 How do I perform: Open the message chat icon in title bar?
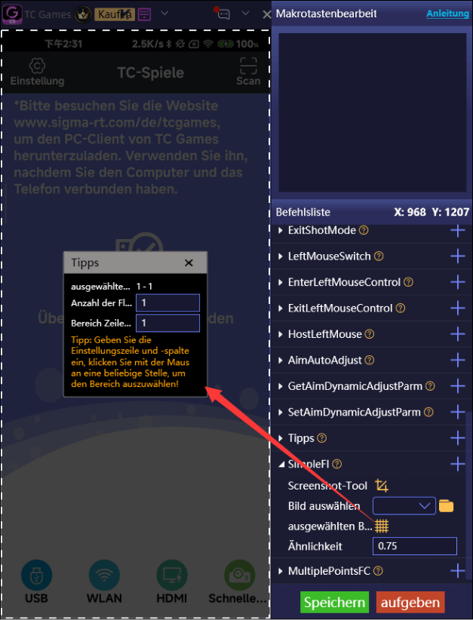223,14
